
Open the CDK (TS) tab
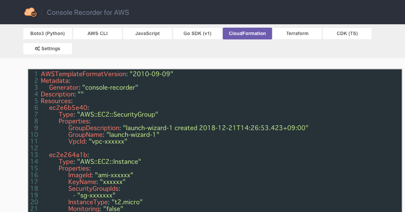tap(347, 33)
